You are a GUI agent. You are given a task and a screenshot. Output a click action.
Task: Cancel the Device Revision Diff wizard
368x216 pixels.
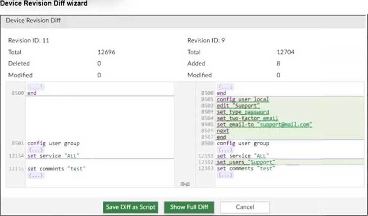tap(245, 207)
